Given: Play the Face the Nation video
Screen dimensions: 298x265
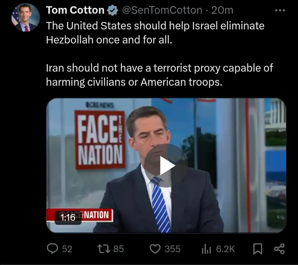Looking at the screenshot, I should click(x=166, y=165).
